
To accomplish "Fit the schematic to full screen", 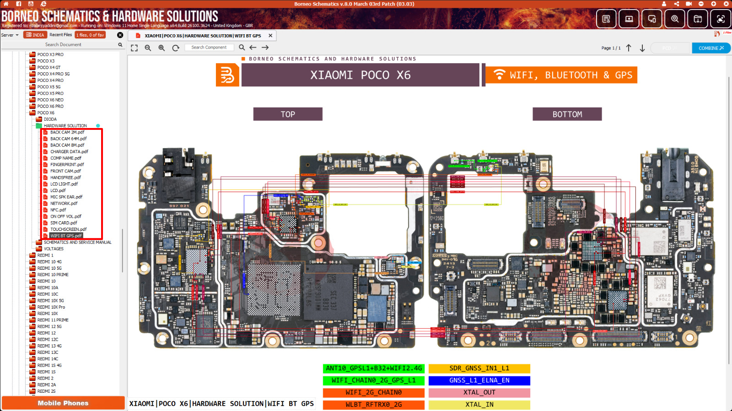I will coord(134,48).
